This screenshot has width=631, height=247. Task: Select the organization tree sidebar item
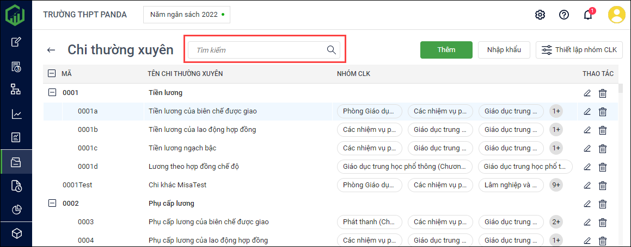16,90
